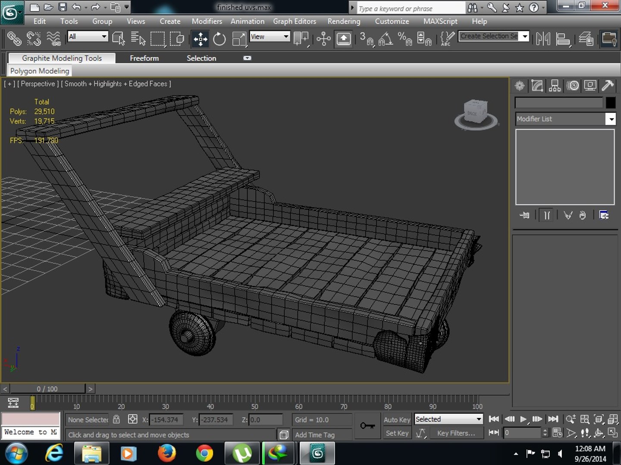This screenshot has width=621, height=465.
Task: Click the Select and Scale tool
Action: [x=239, y=39]
